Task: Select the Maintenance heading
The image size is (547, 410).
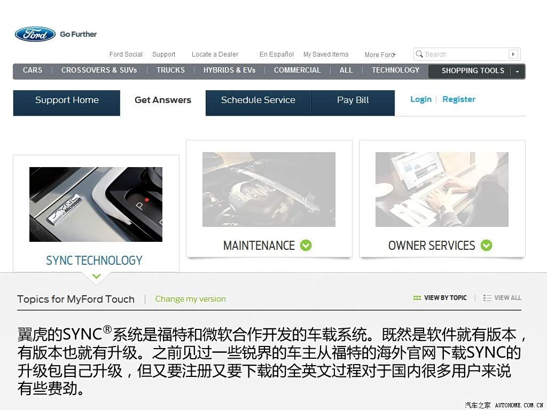Action: pyautogui.click(x=259, y=246)
